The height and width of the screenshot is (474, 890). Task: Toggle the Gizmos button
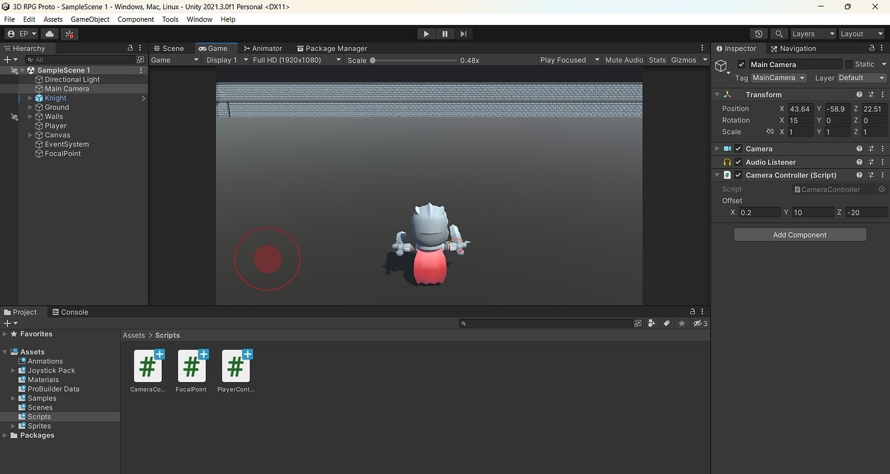(684, 60)
